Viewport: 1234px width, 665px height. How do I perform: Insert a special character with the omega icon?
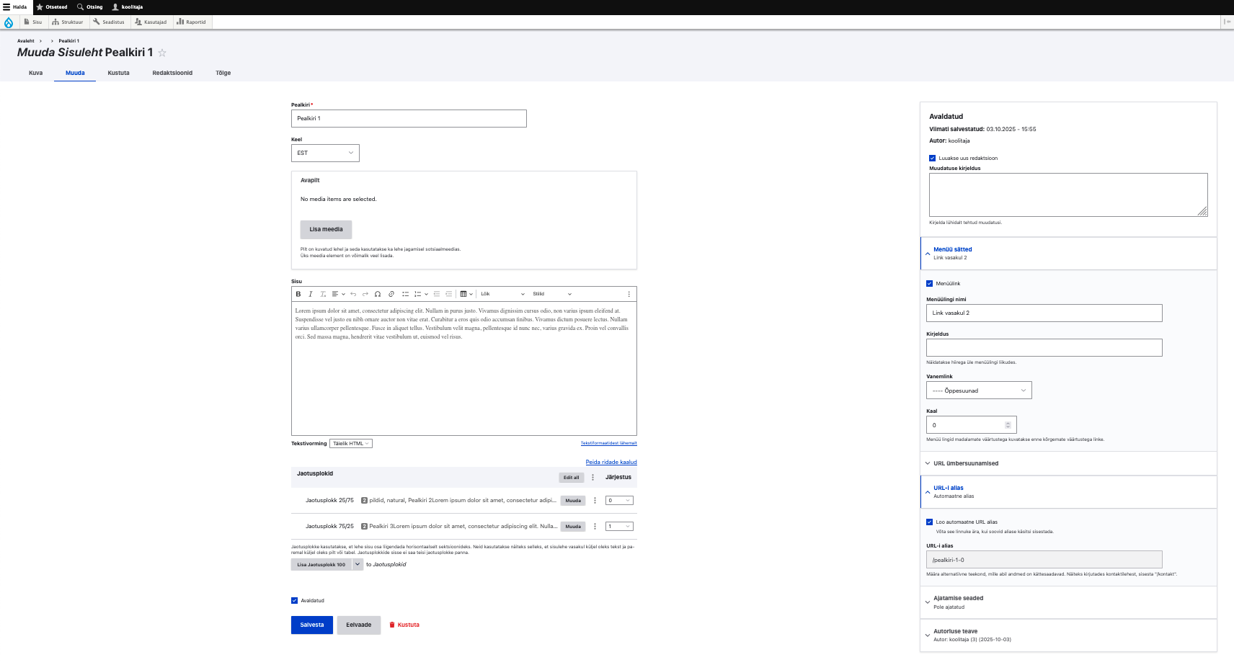[378, 294]
